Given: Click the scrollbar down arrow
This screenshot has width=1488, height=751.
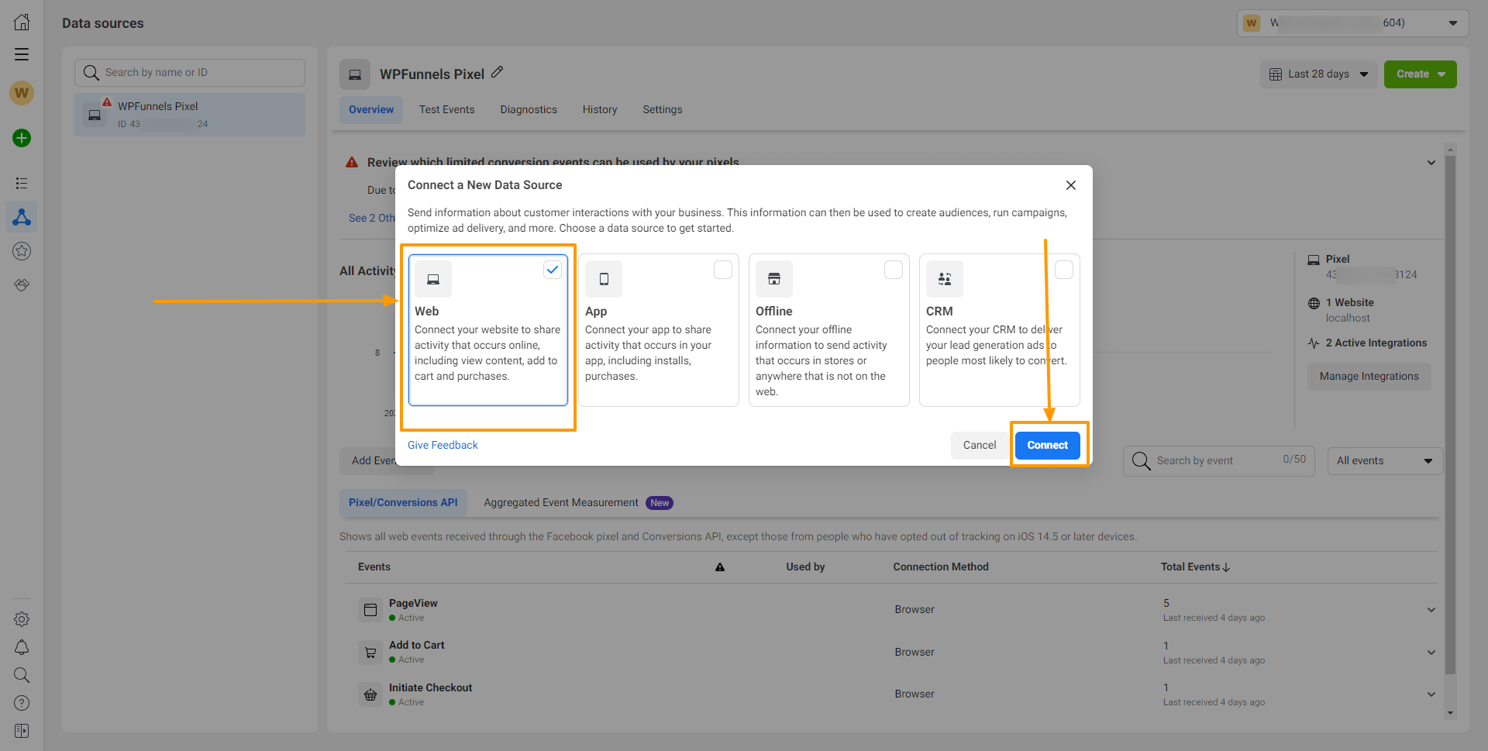Looking at the screenshot, I should click(x=1451, y=714).
